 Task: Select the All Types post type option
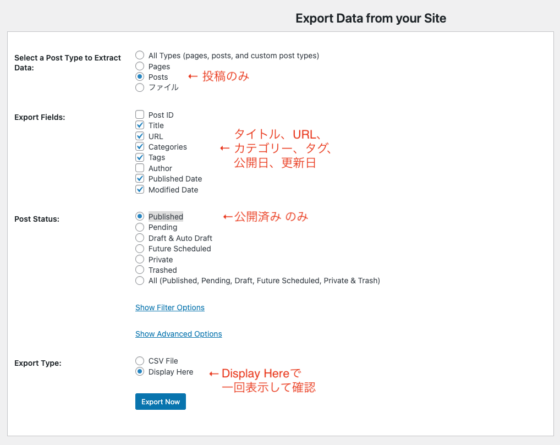pyautogui.click(x=140, y=56)
